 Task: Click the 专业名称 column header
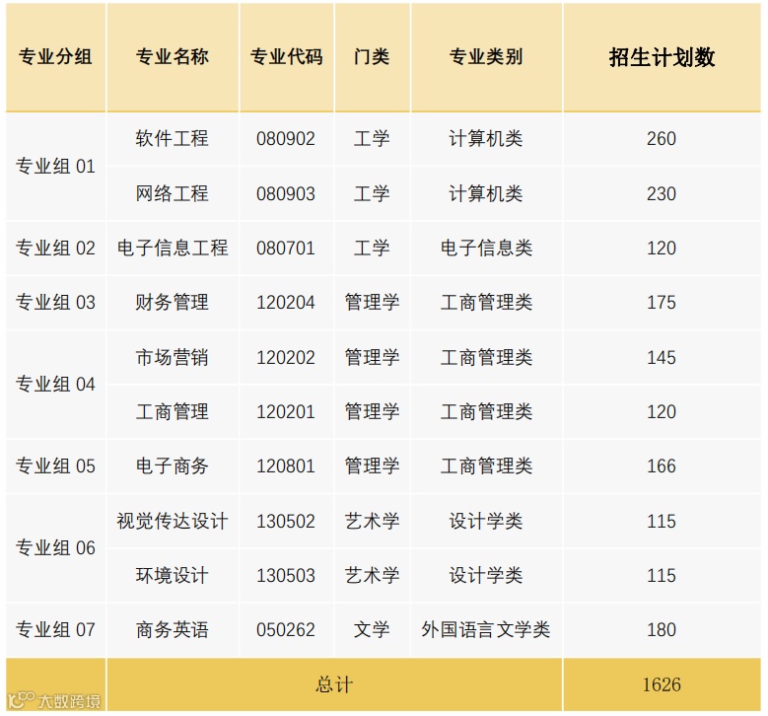pos(173,57)
